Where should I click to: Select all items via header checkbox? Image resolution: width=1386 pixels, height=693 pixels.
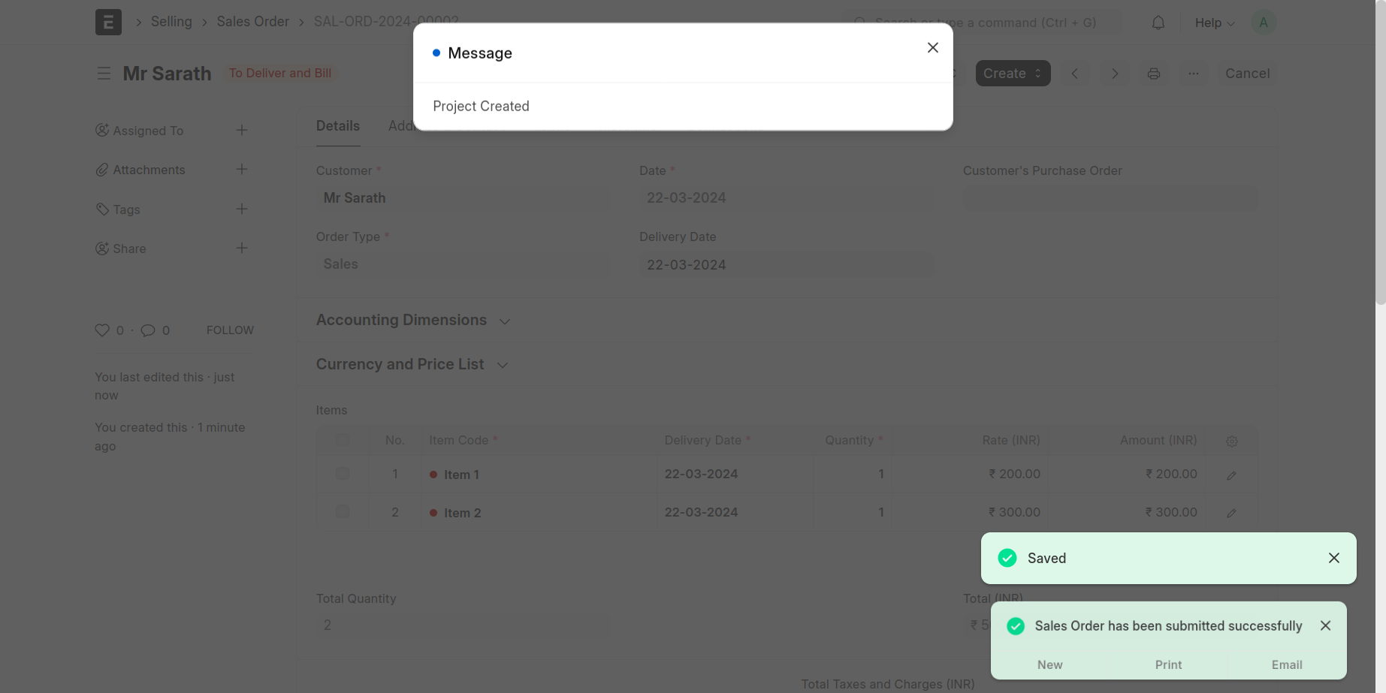click(343, 440)
